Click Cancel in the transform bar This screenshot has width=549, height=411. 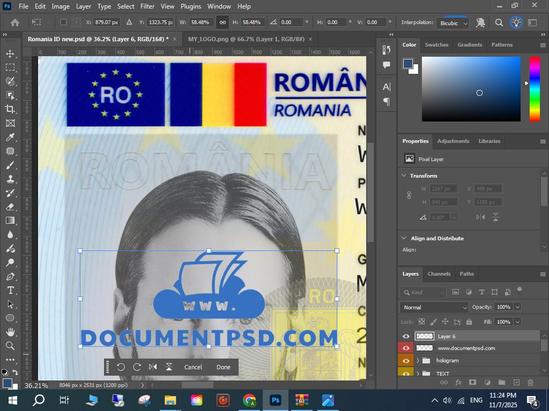point(193,367)
